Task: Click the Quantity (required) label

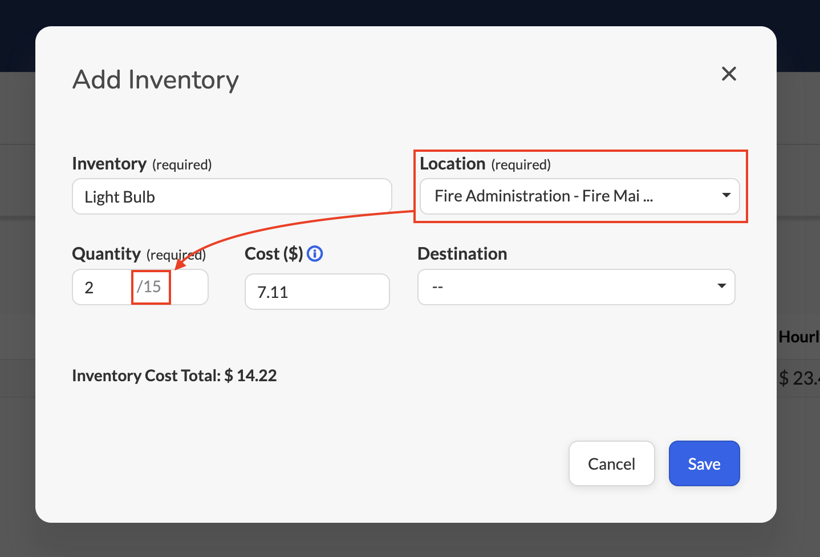Action: (139, 254)
